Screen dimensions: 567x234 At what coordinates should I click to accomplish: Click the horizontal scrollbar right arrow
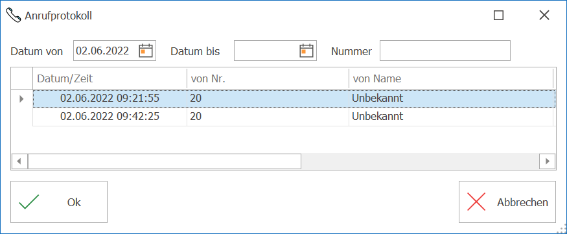(547, 161)
